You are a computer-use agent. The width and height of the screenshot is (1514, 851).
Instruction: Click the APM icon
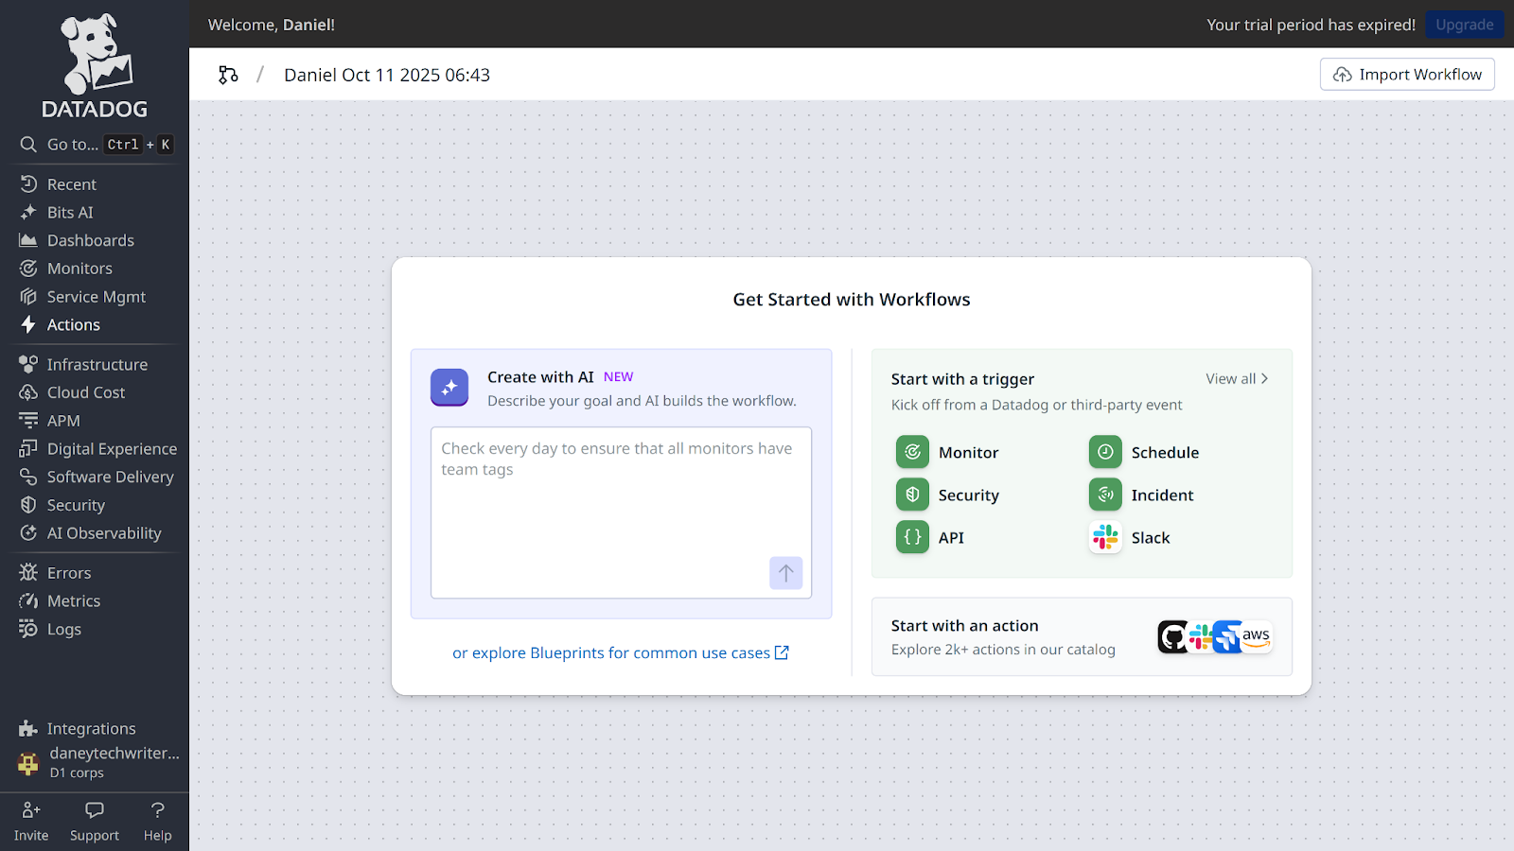[28, 421]
